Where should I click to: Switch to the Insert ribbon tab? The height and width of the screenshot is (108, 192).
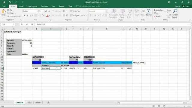21,6
